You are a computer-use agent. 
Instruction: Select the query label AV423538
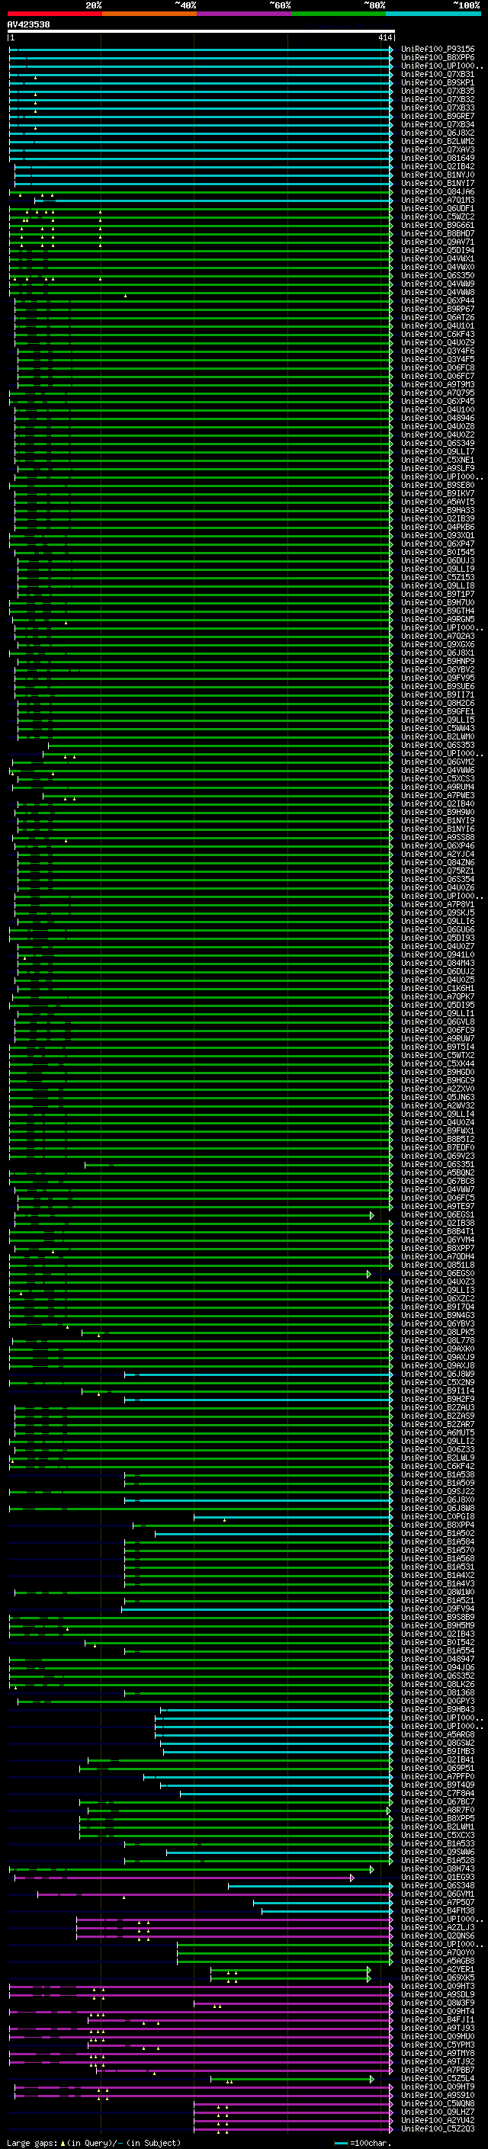pos(28,25)
